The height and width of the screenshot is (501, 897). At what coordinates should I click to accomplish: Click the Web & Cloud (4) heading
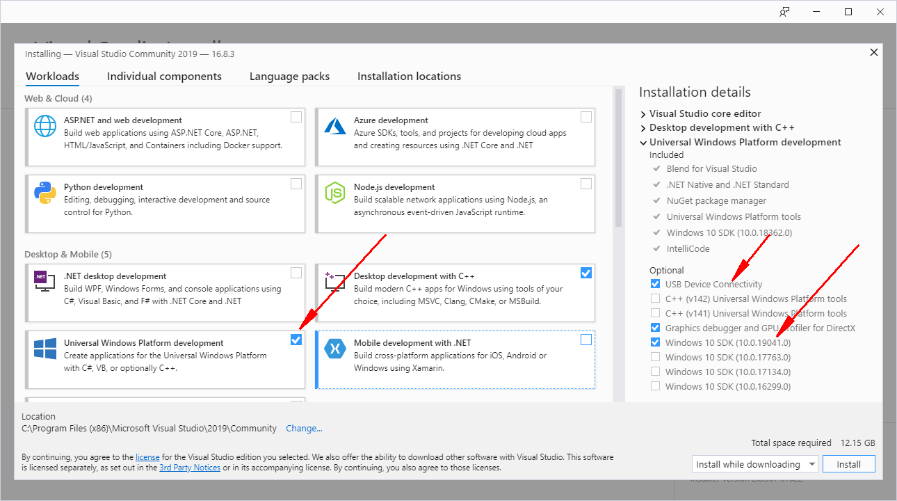(58, 98)
